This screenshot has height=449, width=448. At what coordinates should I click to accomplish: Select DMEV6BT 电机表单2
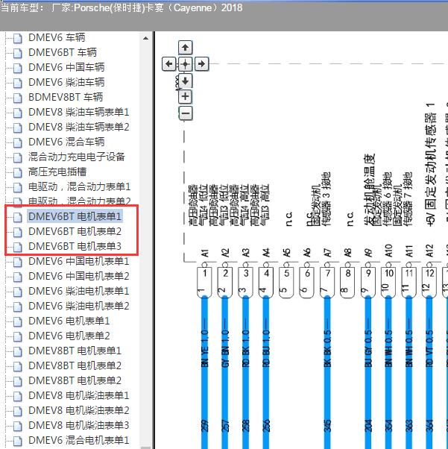point(75,231)
